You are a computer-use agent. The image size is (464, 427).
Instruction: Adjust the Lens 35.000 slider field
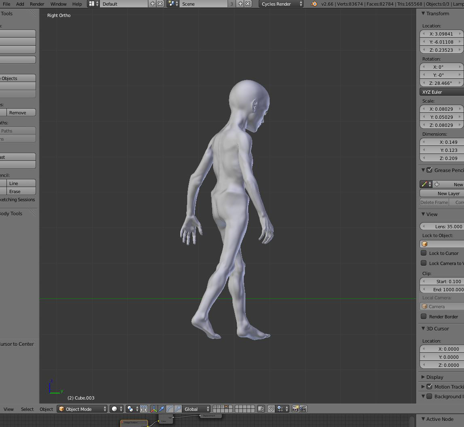tap(442, 227)
